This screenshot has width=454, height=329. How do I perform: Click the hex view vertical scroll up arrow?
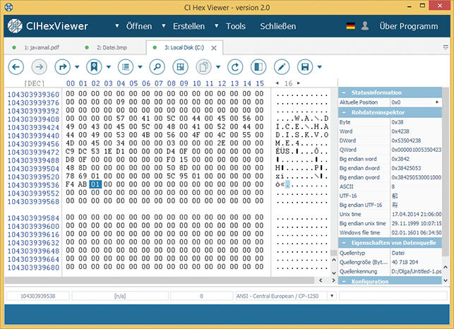(x=334, y=261)
